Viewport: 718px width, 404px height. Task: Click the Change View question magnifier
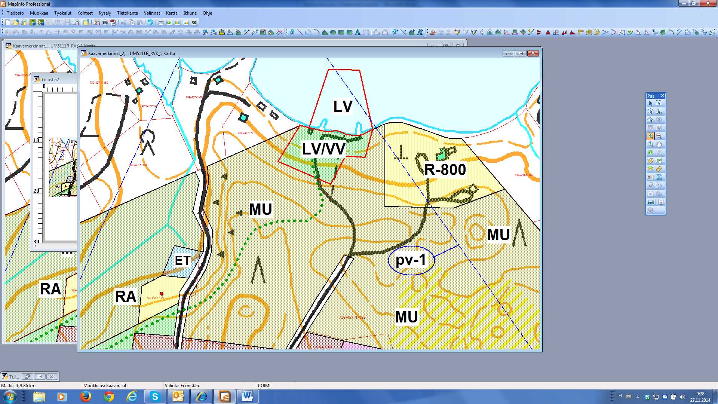pyautogui.click(x=651, y=144)
